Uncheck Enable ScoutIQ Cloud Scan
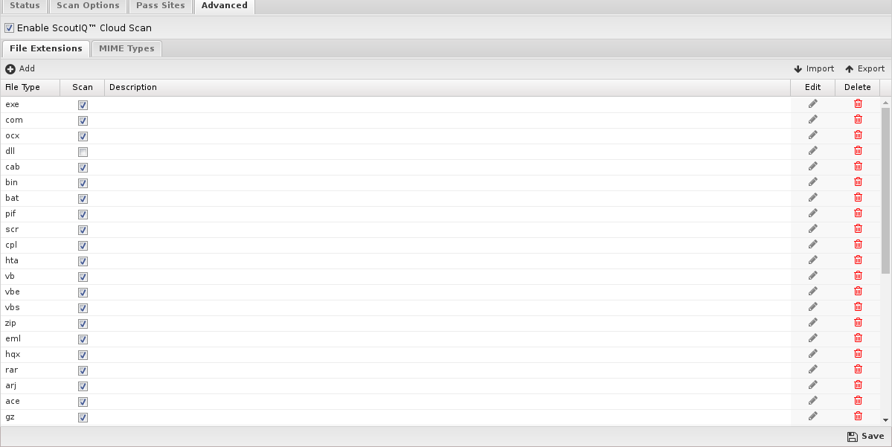Viewport: 892px width, 447px height. [x=9, y=28]
